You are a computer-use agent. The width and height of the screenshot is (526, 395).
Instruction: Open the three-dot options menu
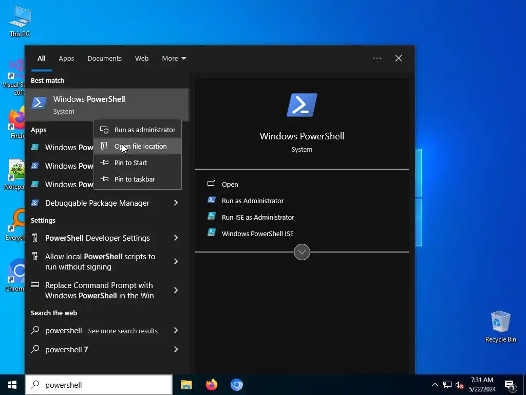pos(377,58)
